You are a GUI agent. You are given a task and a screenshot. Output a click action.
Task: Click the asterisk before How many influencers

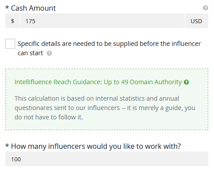(7, 146)
